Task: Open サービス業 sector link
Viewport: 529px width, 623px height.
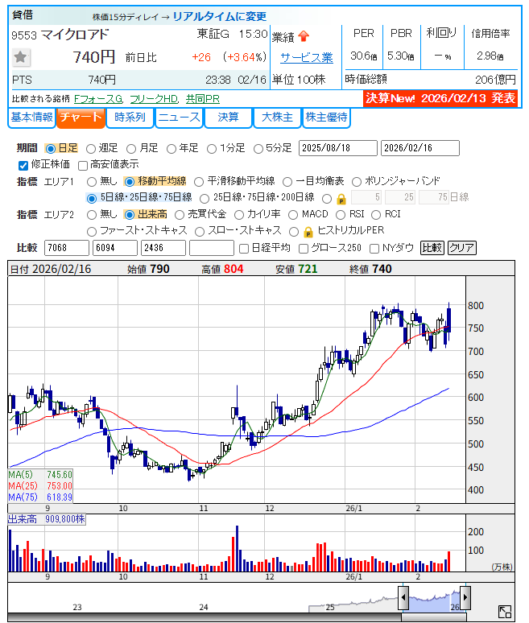Action: point(307,58)
